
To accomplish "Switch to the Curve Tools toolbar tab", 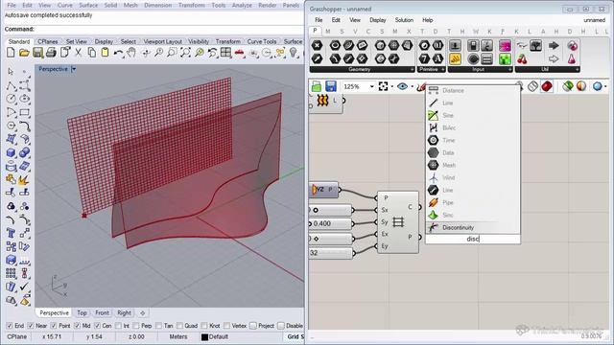I will click(262, 41).
